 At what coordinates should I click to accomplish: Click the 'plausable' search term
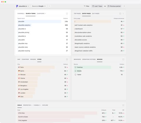tap(21, 40)
